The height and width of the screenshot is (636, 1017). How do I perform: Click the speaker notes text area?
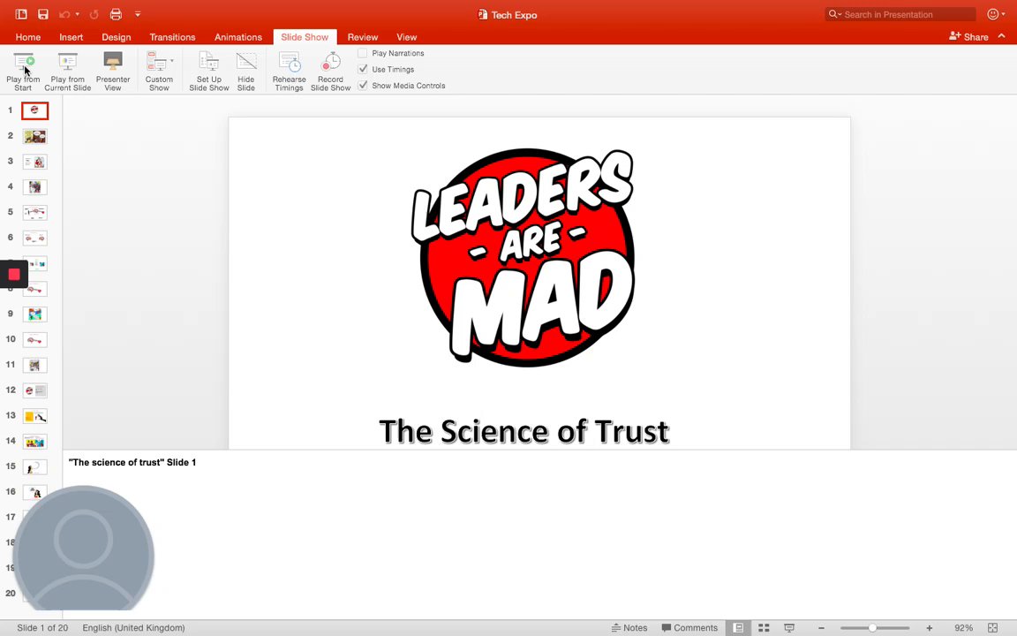pyautogui.click(x=539, y=534)
